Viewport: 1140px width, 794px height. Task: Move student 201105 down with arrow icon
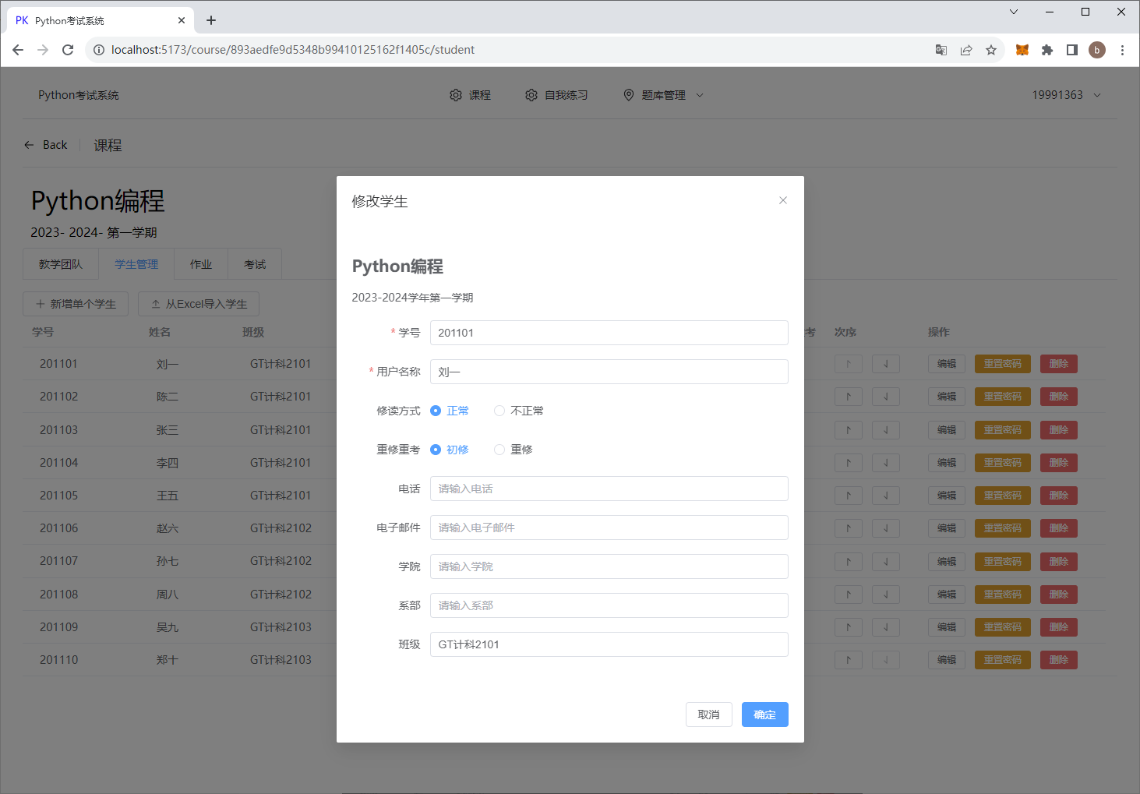(885, 496)
